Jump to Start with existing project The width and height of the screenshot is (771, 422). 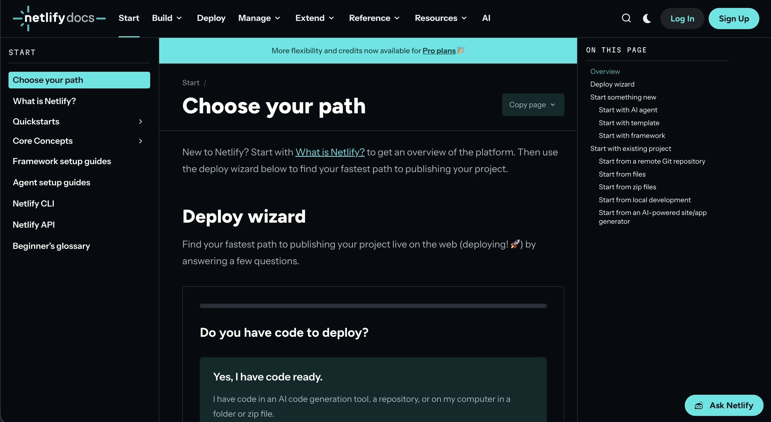point(630,149)
